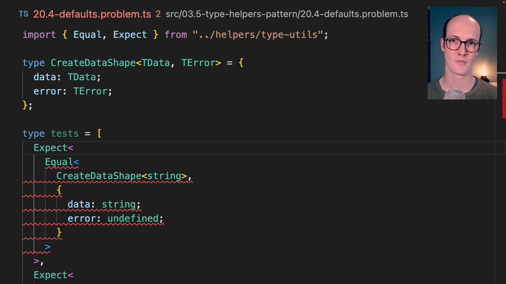Click the underlined CreateDataShape<string> expression
The image size is (506, 284).
[x=121, y=176]
